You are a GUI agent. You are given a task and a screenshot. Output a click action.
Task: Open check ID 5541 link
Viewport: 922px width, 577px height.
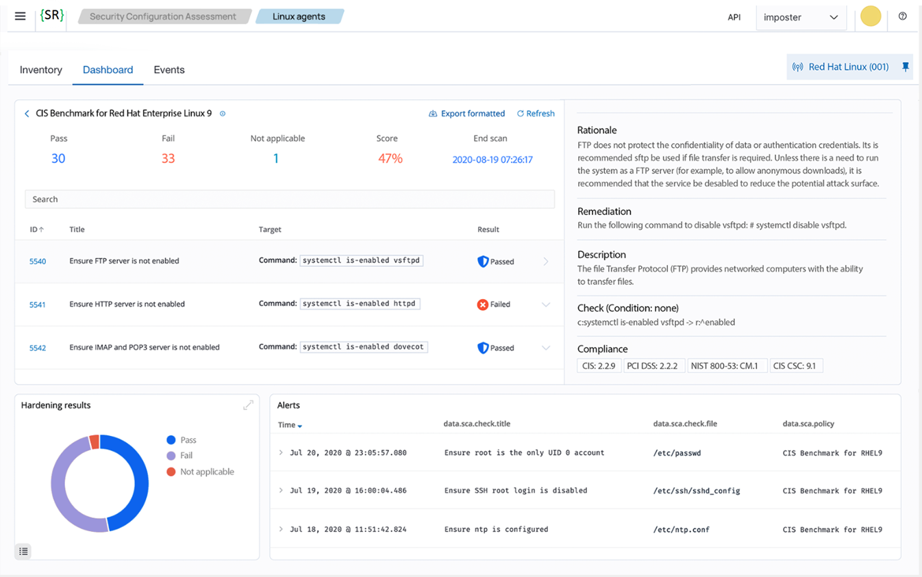pos(38,305)
